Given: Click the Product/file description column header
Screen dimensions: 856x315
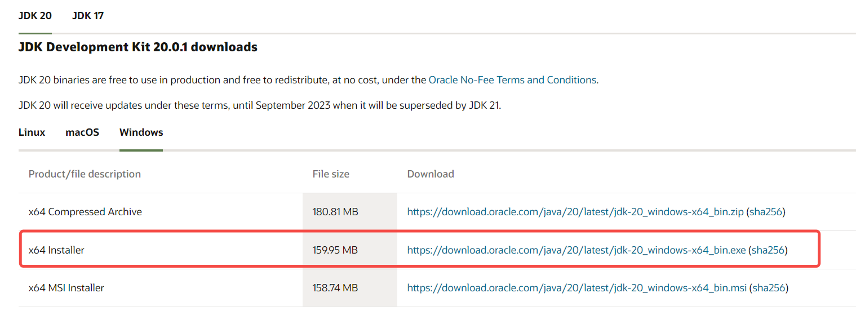Looking at the screenshot, I should (85, 174).
